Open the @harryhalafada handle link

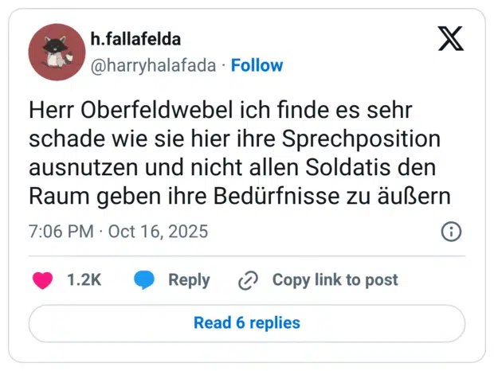coord(154,65)
